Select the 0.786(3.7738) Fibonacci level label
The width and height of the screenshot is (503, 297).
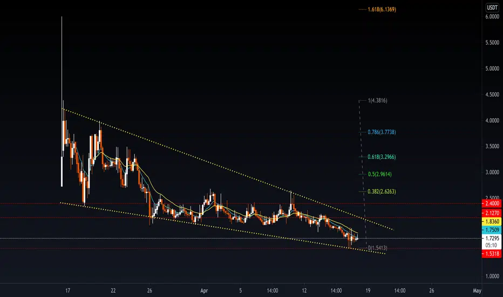pyautogui.click(x=382, y=132)
